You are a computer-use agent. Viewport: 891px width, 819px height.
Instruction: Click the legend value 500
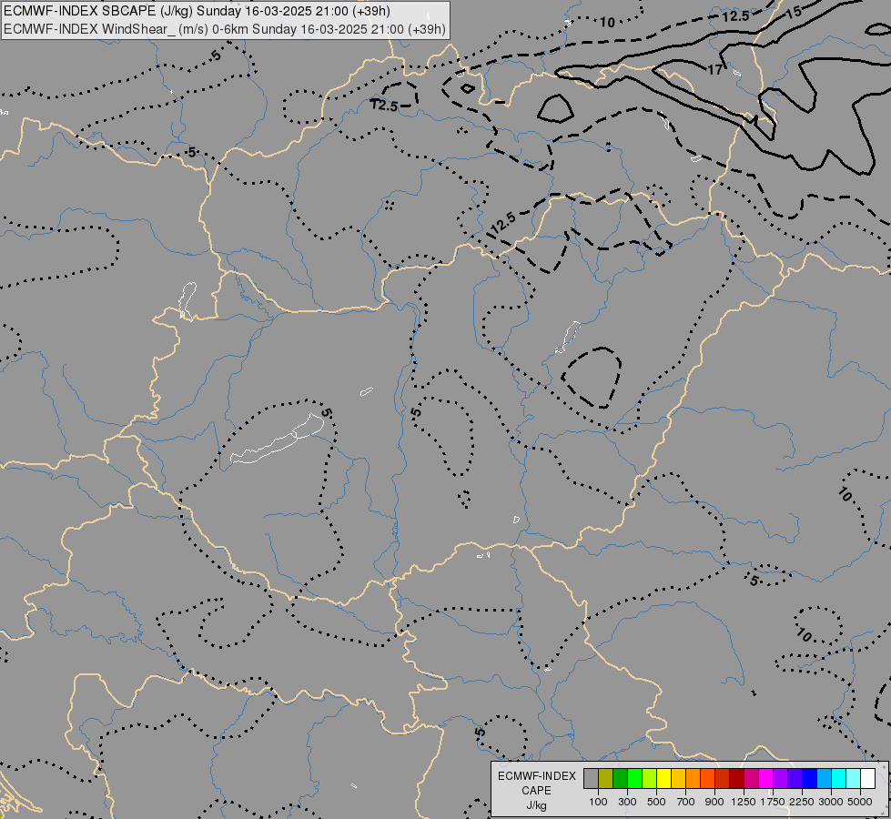click(x=656, y=802)
